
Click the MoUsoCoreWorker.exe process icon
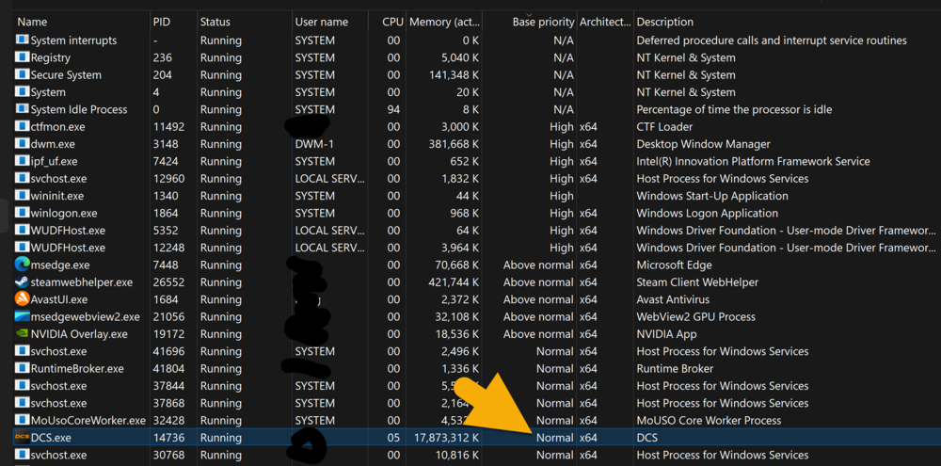pos(22,421)
